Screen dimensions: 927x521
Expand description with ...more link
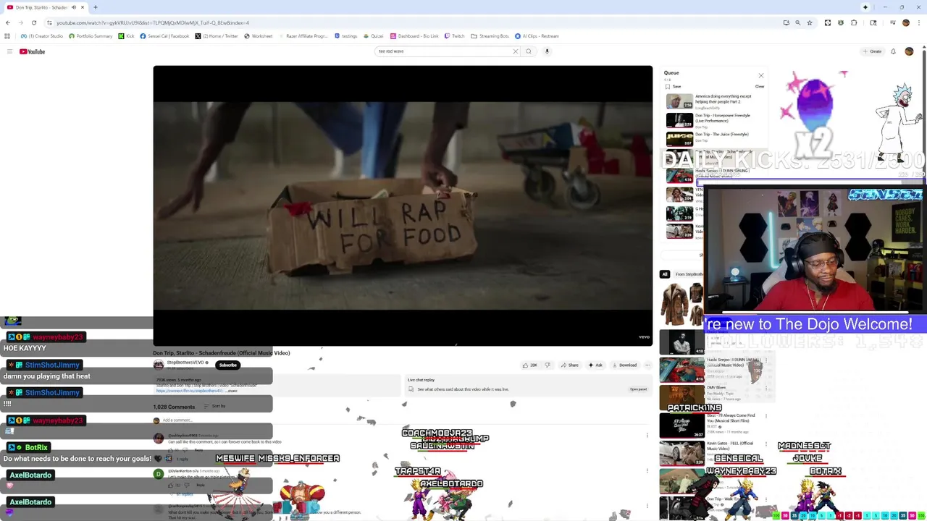[x=232, y=391]
